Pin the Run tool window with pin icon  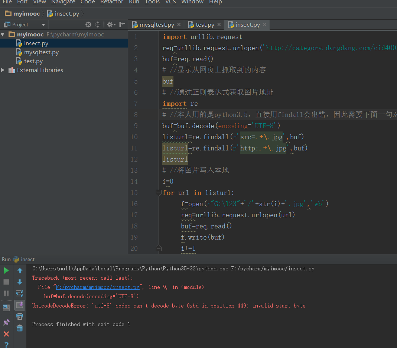pos(6,322)
